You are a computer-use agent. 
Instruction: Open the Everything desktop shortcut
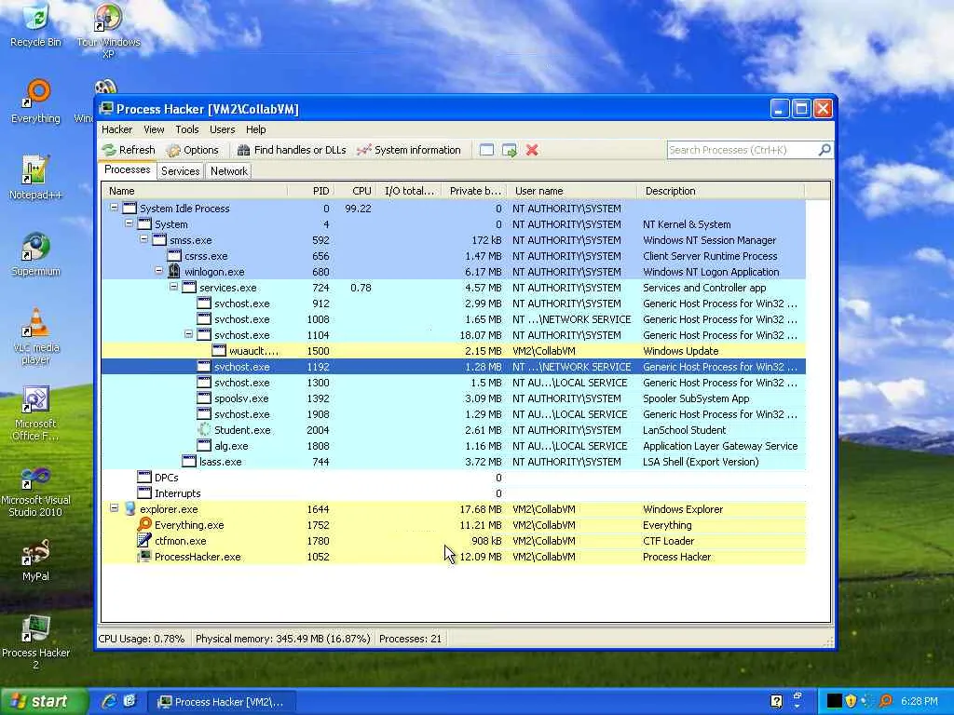point(36,102)
